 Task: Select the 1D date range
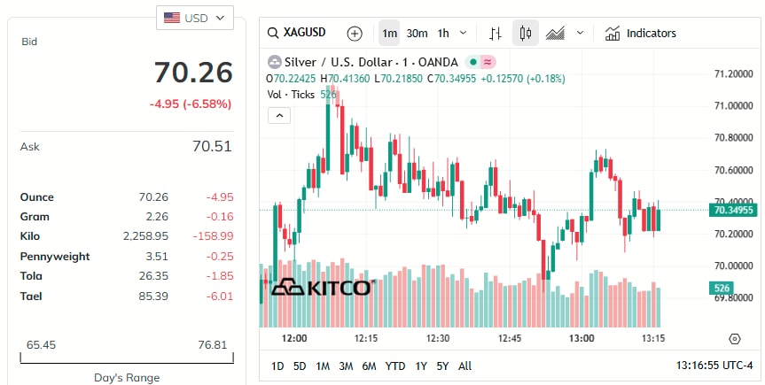click(277, 366)
